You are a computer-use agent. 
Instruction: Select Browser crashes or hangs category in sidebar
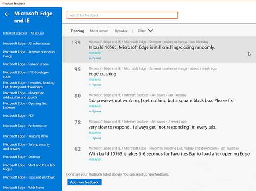[x=29, y=54]
